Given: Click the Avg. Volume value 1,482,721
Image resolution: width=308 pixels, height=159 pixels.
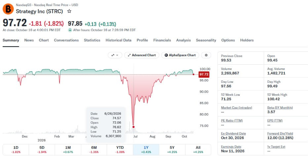Looking at the screenshot, I should [276, 73].
